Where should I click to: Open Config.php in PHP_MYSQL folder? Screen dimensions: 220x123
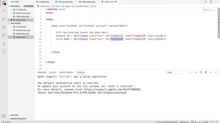click(x=21, y=27)
